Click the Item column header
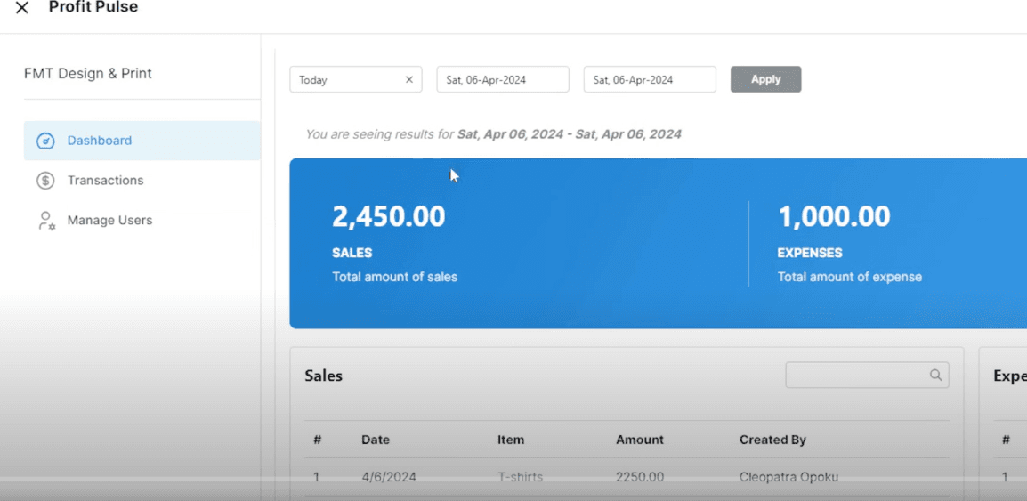The width and height of the screenshot is (1027, 501). click(x=510, y=440)
